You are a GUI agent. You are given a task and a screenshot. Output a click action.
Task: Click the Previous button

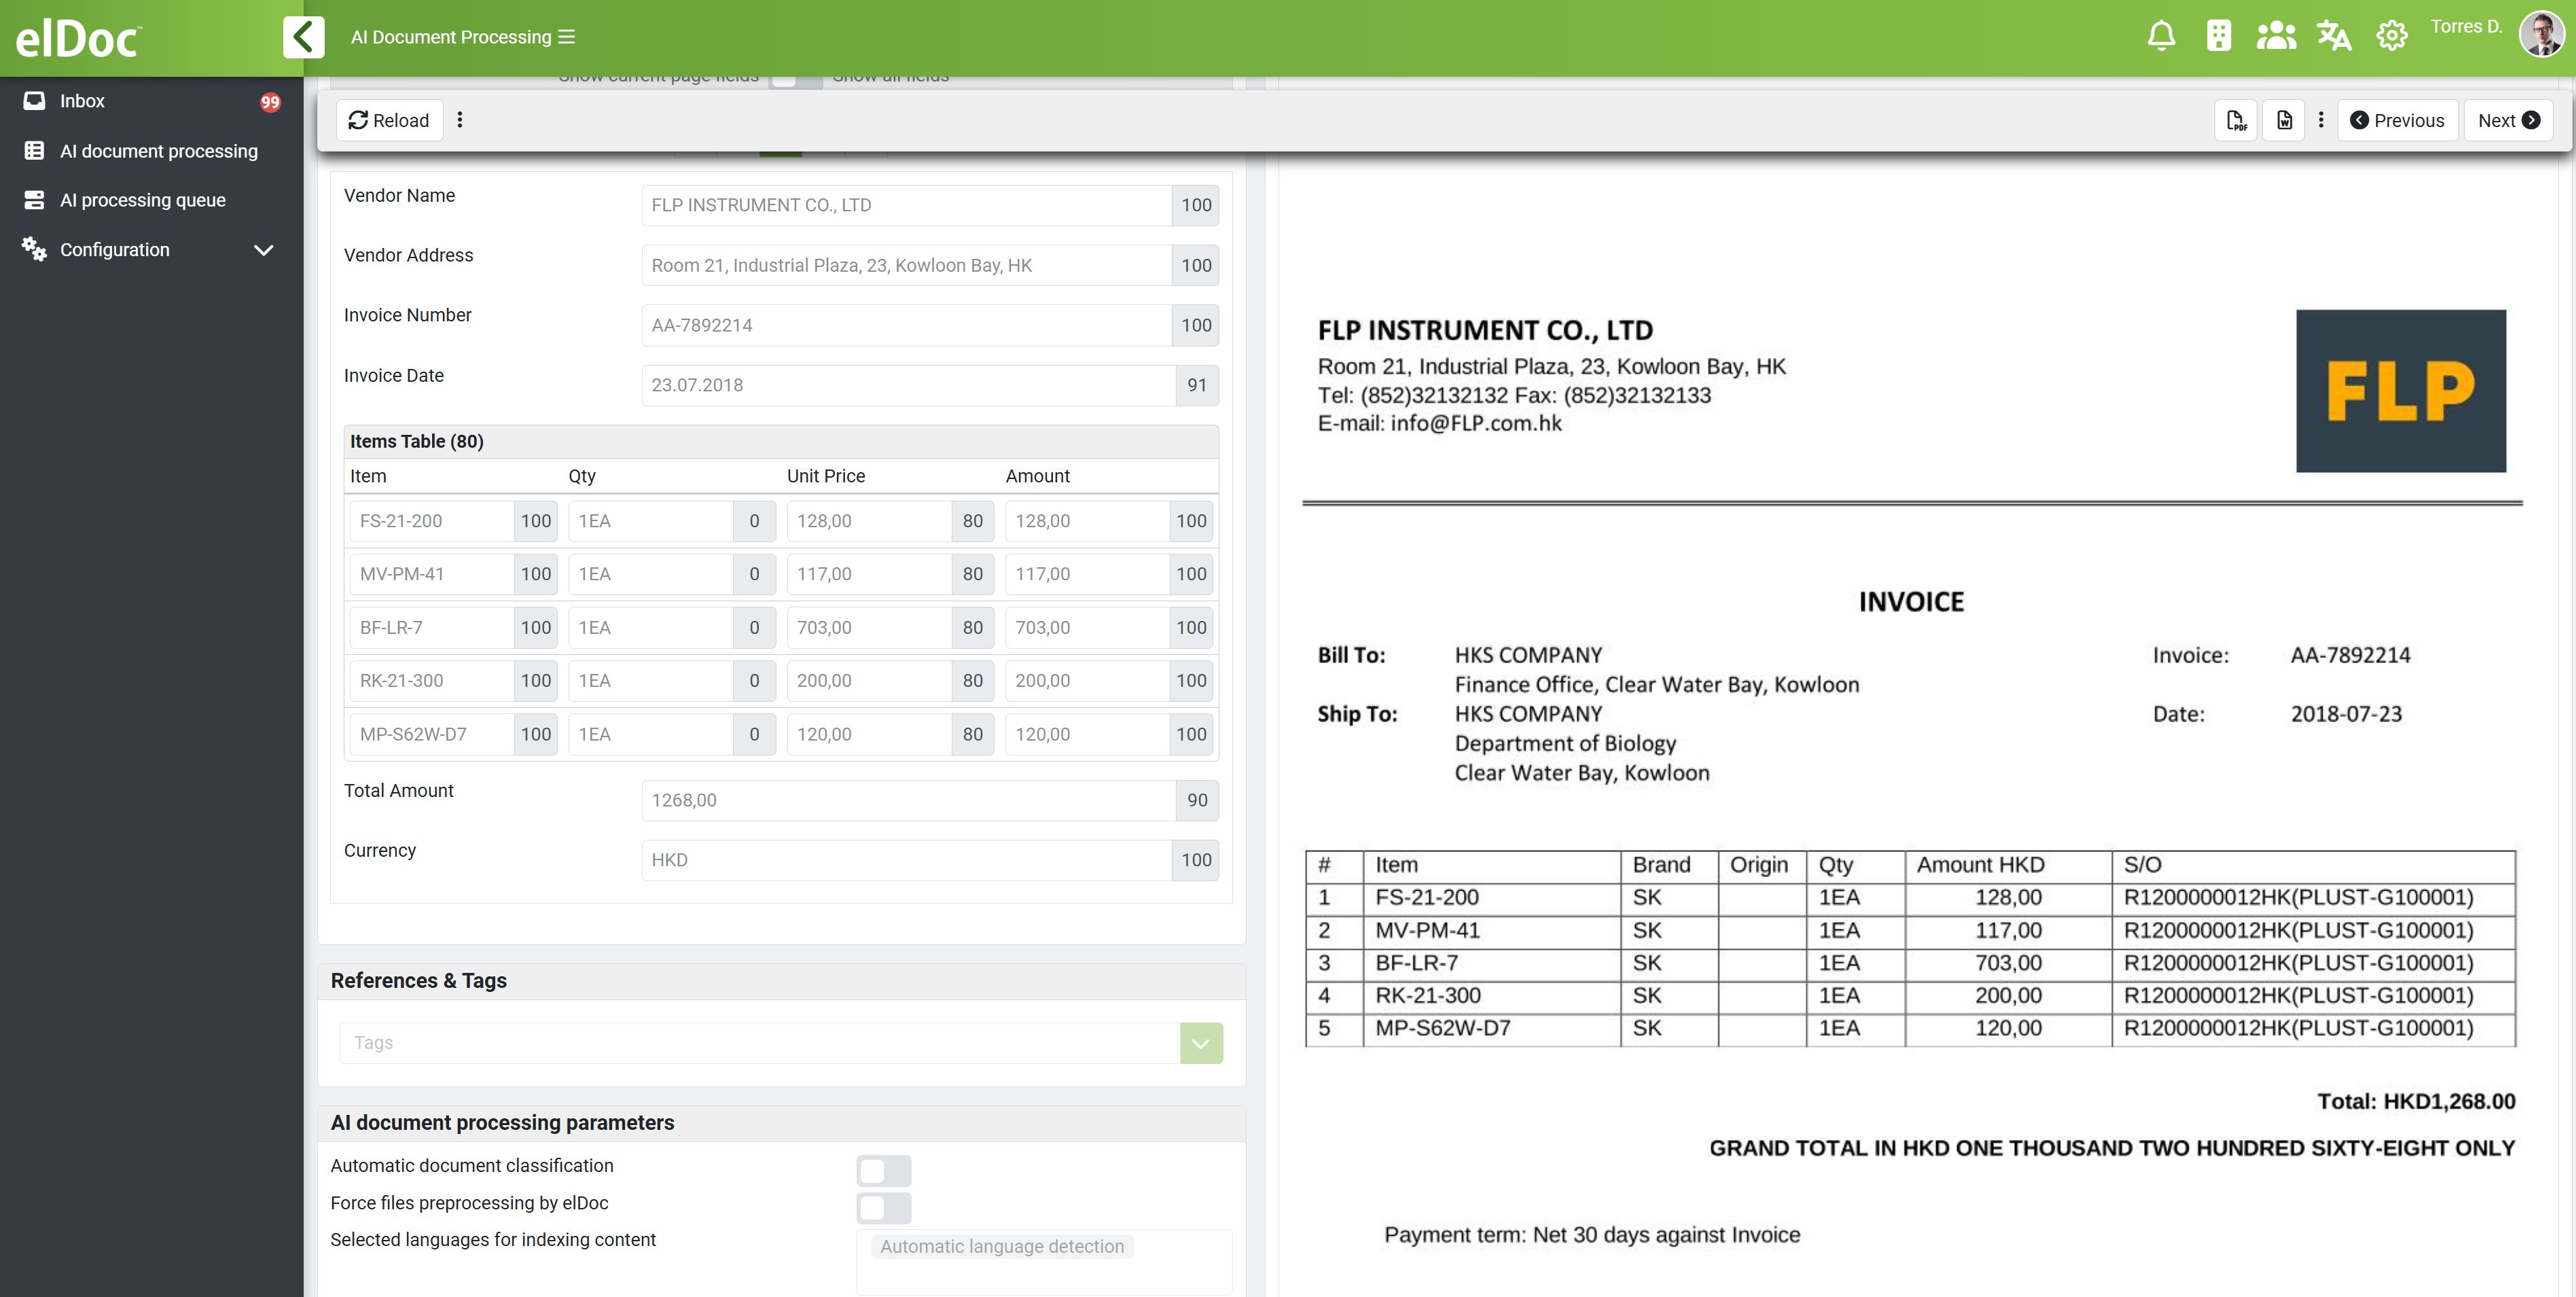(2398, 119)
